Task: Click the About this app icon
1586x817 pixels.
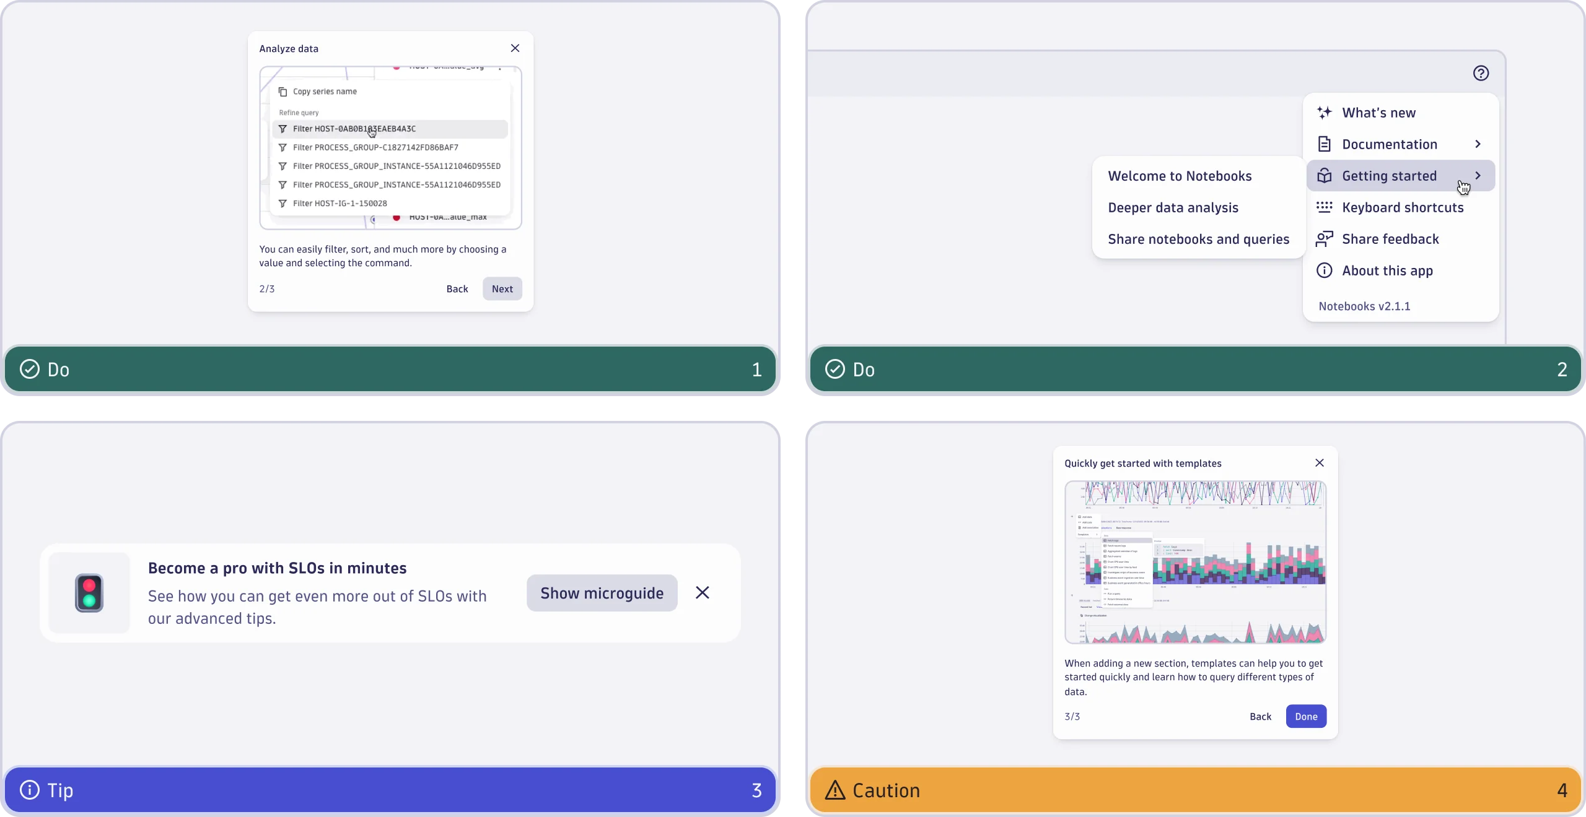Action: pyautogui.click(x=1323, y=270)
